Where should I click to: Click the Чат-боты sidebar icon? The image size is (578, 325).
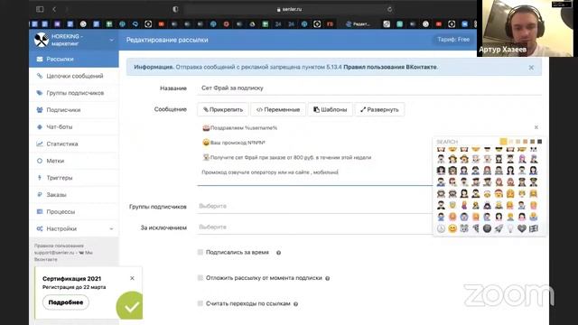pos(40,126)
